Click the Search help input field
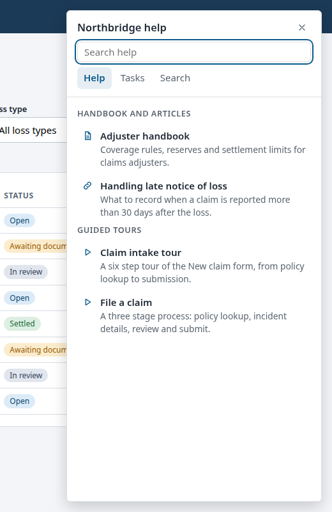The width and height of the screenshot is (332, 512). (194, 52)
